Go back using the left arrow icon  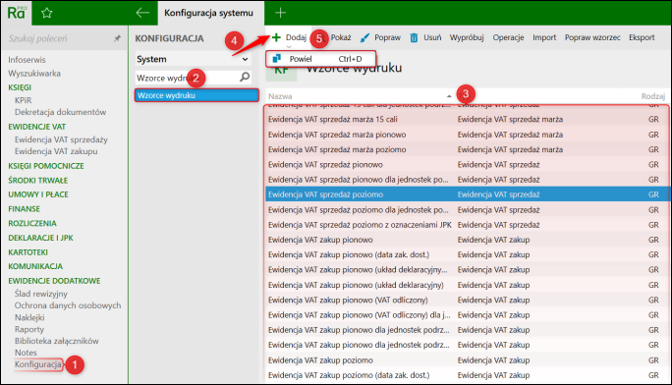142,13
